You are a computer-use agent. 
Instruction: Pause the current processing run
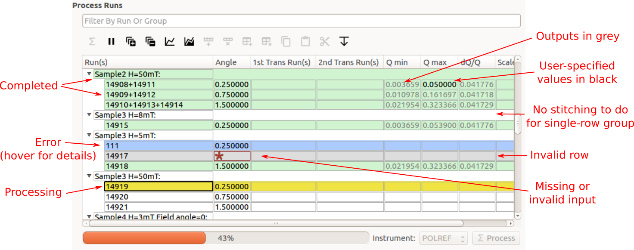click(111, 42)
